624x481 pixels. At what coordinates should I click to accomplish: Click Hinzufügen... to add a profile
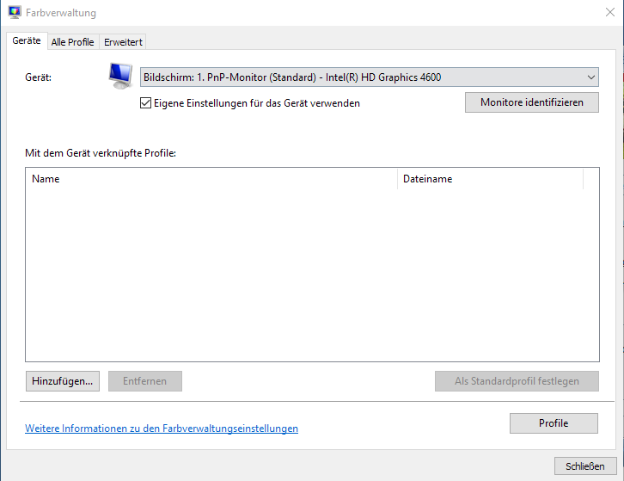click(x=63, y=381)
